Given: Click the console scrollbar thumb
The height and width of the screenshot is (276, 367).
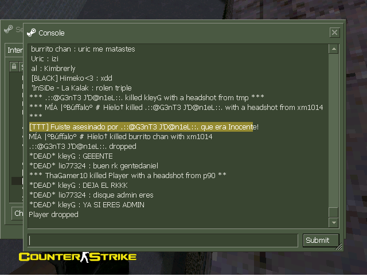Looking at the screenshot, I should [334, 212].
